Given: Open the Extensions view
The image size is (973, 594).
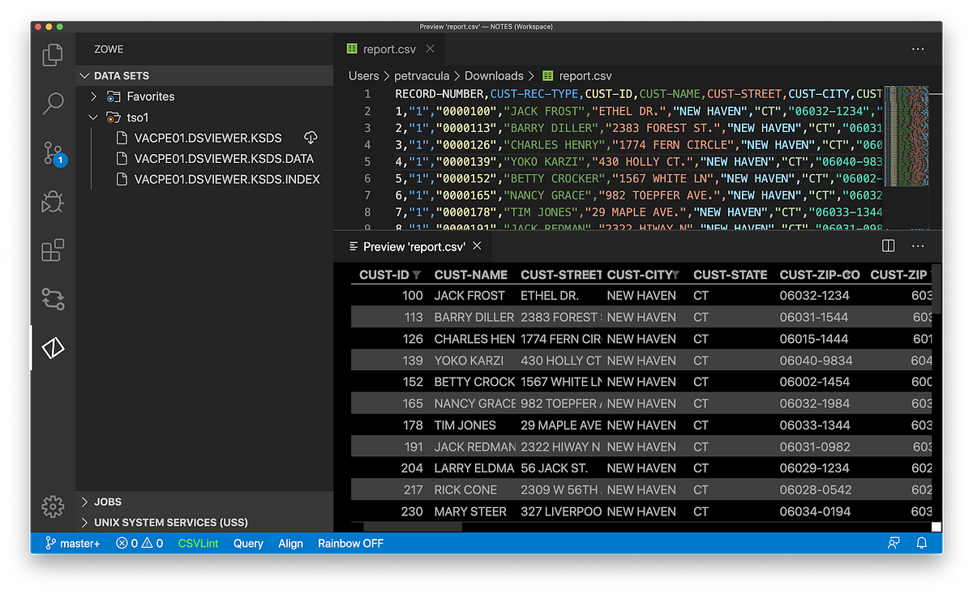Looking at the screenshot, I should coord(52,250).
